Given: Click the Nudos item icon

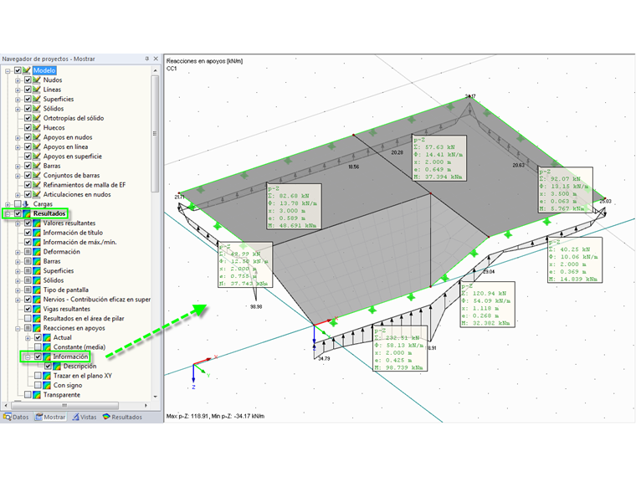Looking at the screenshot, I should pyautogui.click(x=37, y=79).
